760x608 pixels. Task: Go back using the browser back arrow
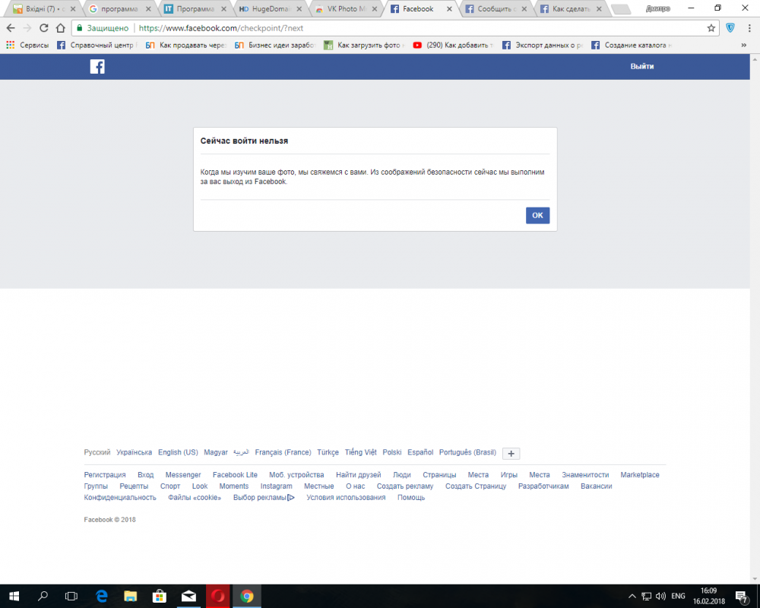11,28
